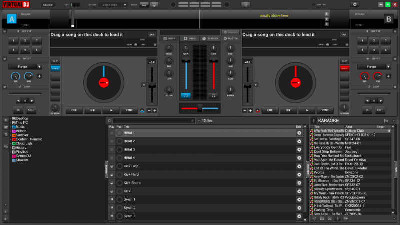Toggle the SANDBOX button
Viewport: 400px width, 225px height.
230,32
